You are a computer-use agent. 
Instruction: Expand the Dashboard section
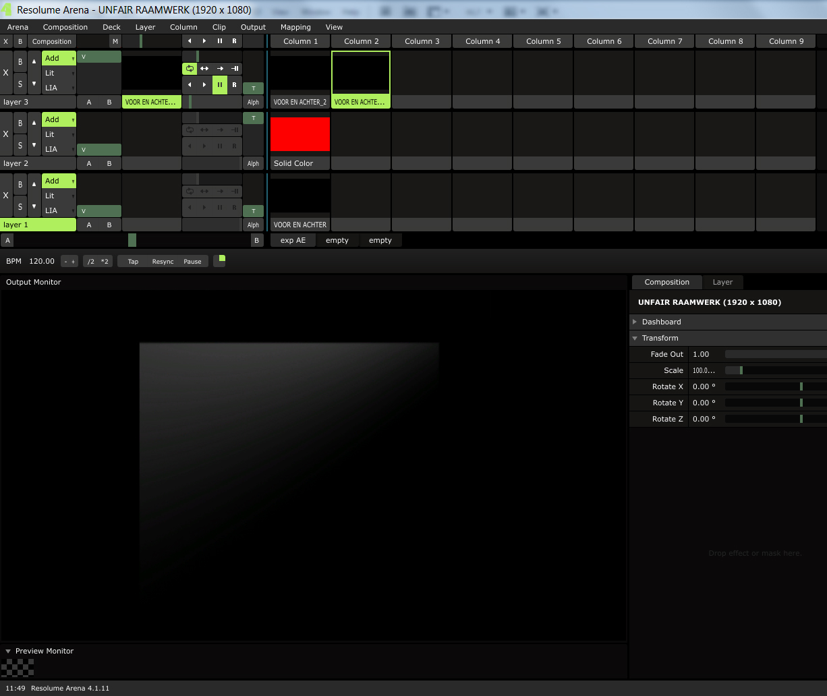661,322
